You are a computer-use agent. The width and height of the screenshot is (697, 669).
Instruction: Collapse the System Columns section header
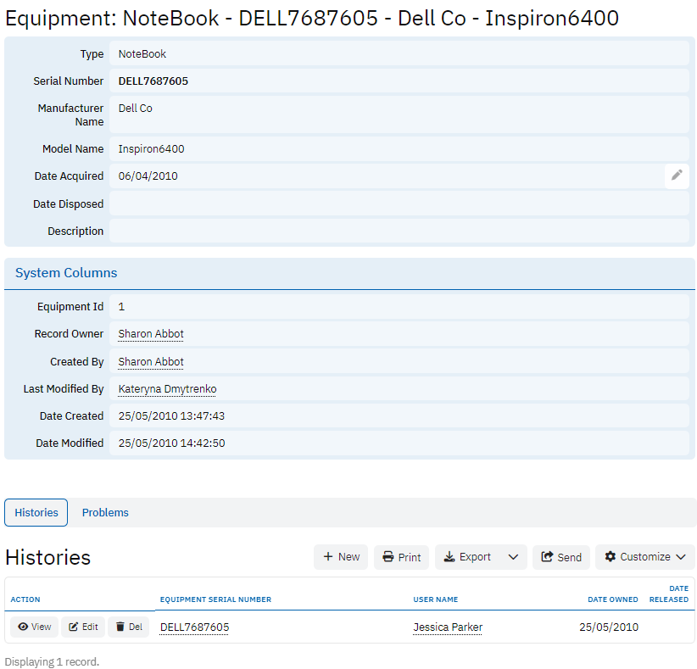66,273
